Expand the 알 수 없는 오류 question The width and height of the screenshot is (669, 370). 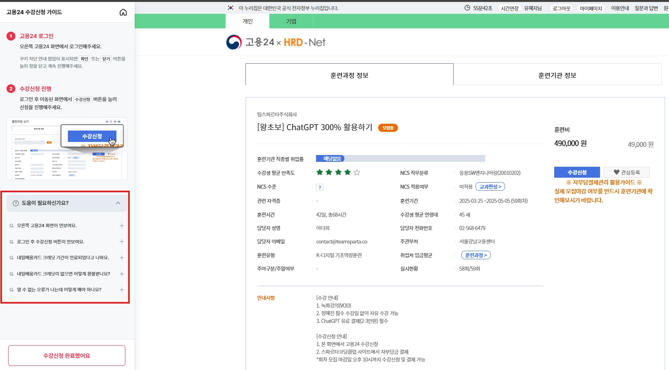click(67, 290)
